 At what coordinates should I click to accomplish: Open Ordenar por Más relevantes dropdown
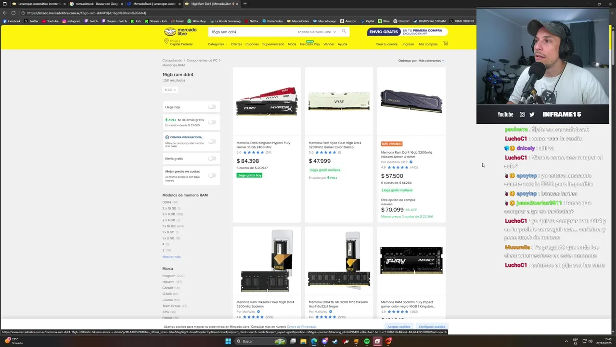coord(431,61)
